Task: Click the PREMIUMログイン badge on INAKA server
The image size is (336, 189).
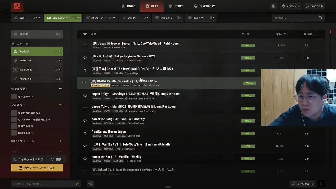Action: click(x=100, y=85)
